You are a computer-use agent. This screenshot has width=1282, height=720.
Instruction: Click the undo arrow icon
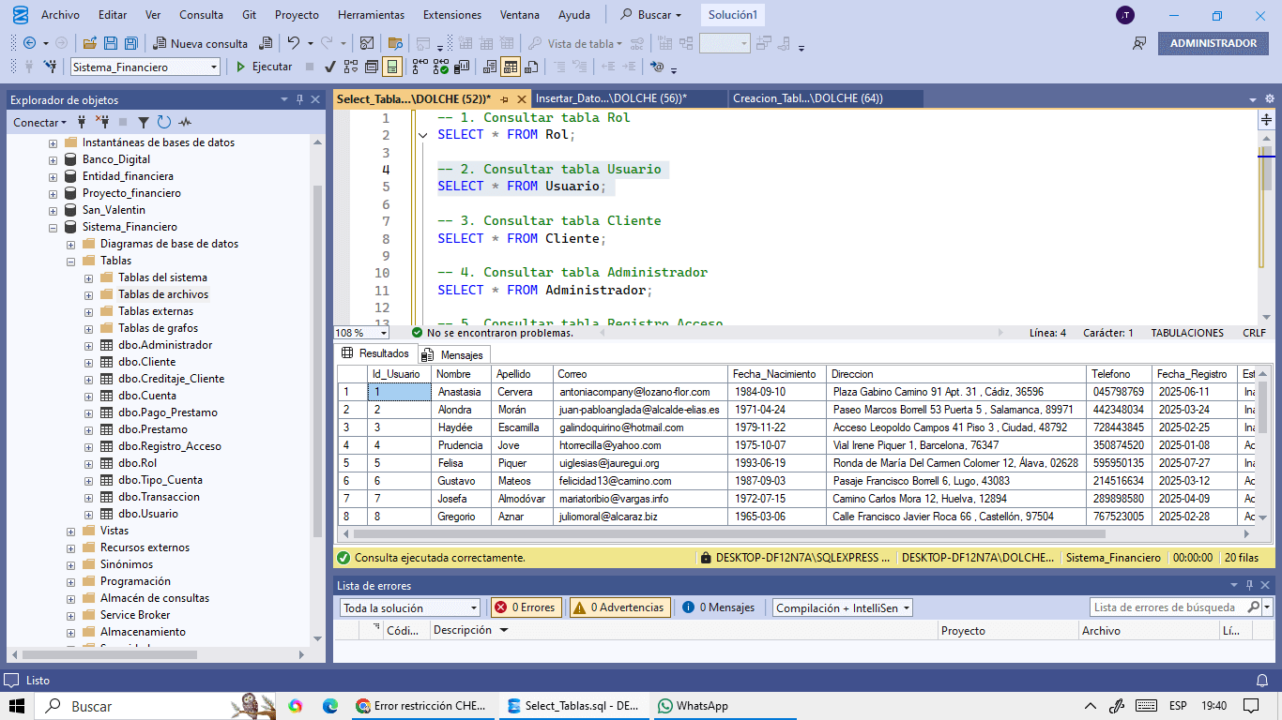[294, 43]
